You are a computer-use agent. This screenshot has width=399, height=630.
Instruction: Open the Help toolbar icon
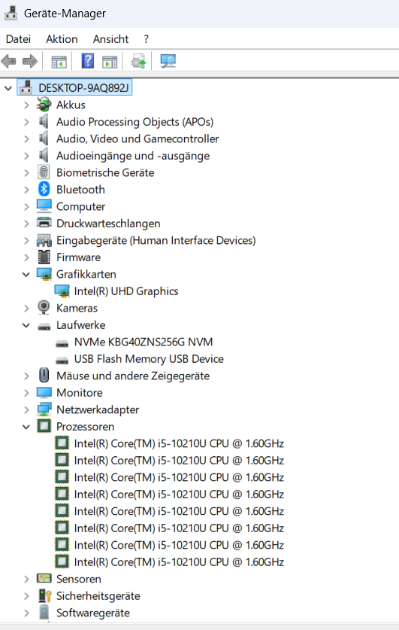point(88,61)
